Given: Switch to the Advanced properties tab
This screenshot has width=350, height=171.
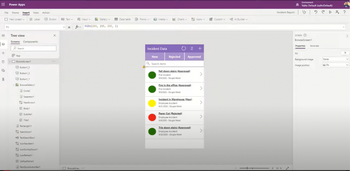Looking at the screenshot, I should pos(314,46).
